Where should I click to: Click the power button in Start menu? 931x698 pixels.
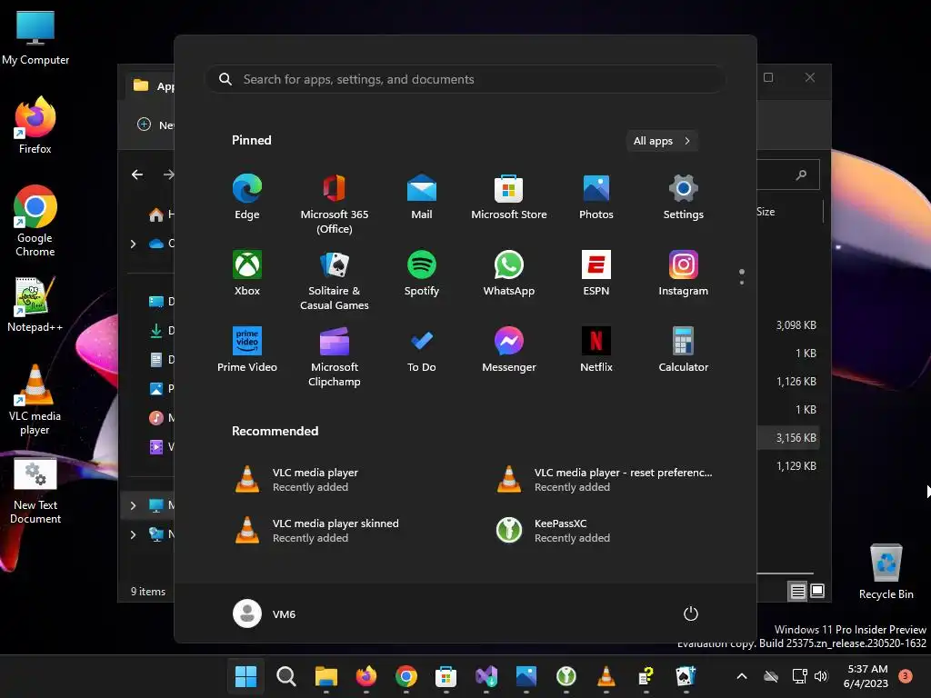[691, 613]
